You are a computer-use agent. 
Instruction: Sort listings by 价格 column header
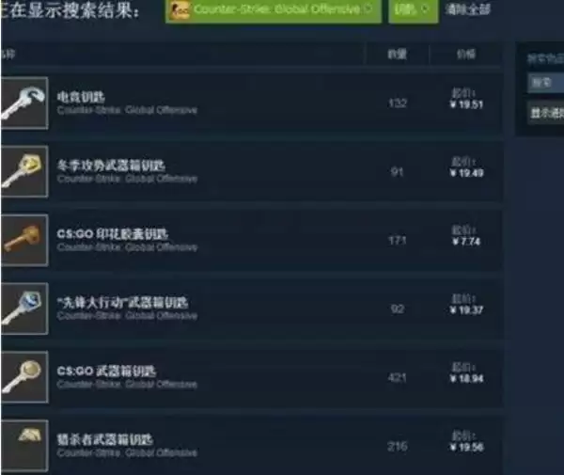466,54
